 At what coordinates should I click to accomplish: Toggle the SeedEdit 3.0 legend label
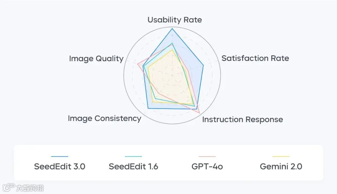[60, 167]
